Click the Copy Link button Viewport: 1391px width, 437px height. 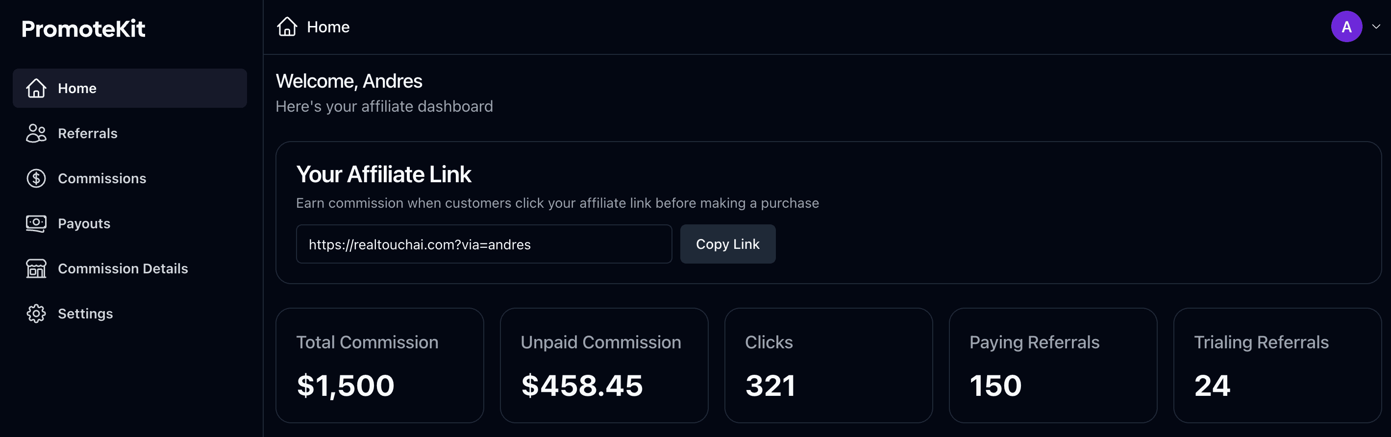tap(728, 244)
